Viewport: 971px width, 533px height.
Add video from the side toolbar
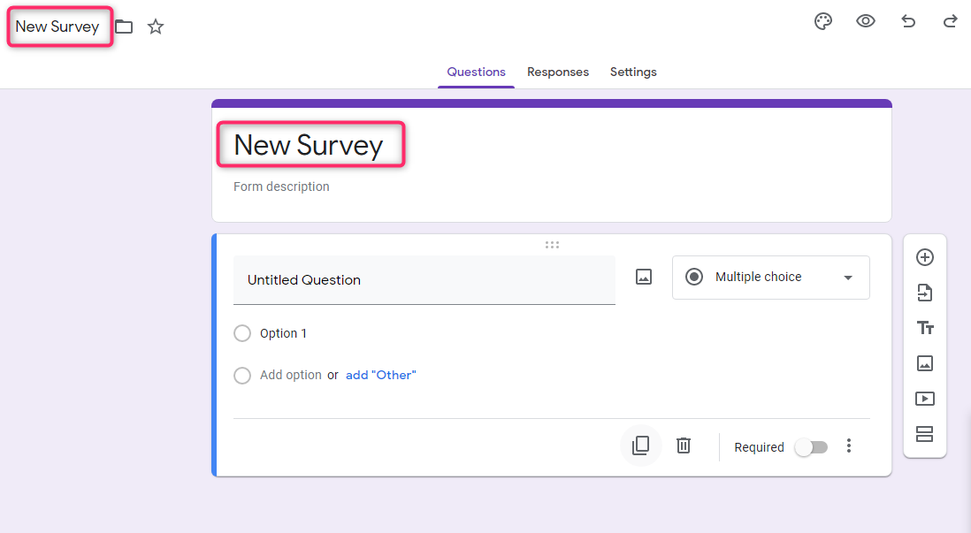pyautogui.click(x=924, y=399)
